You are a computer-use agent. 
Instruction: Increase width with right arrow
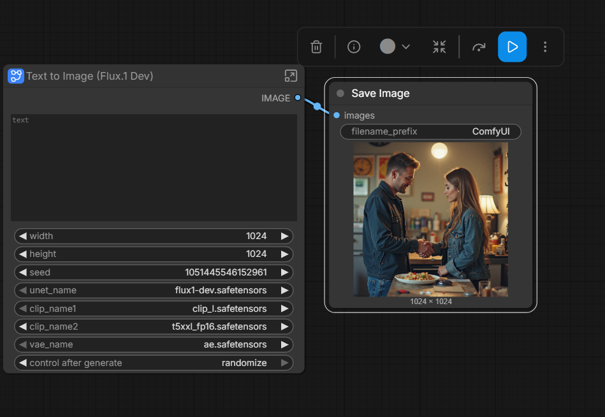pyautogui.click(x=285, y=236)
